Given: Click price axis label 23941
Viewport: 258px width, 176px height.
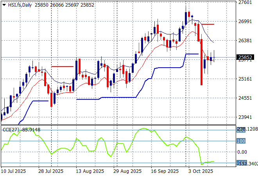Looking at the screenshot, I should (245, 117).
